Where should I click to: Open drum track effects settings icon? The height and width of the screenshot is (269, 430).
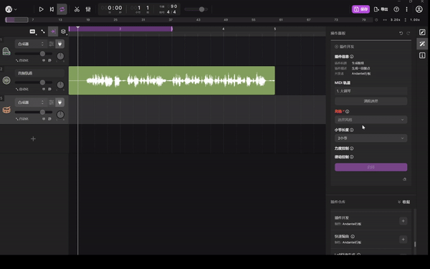coord(52,103)
